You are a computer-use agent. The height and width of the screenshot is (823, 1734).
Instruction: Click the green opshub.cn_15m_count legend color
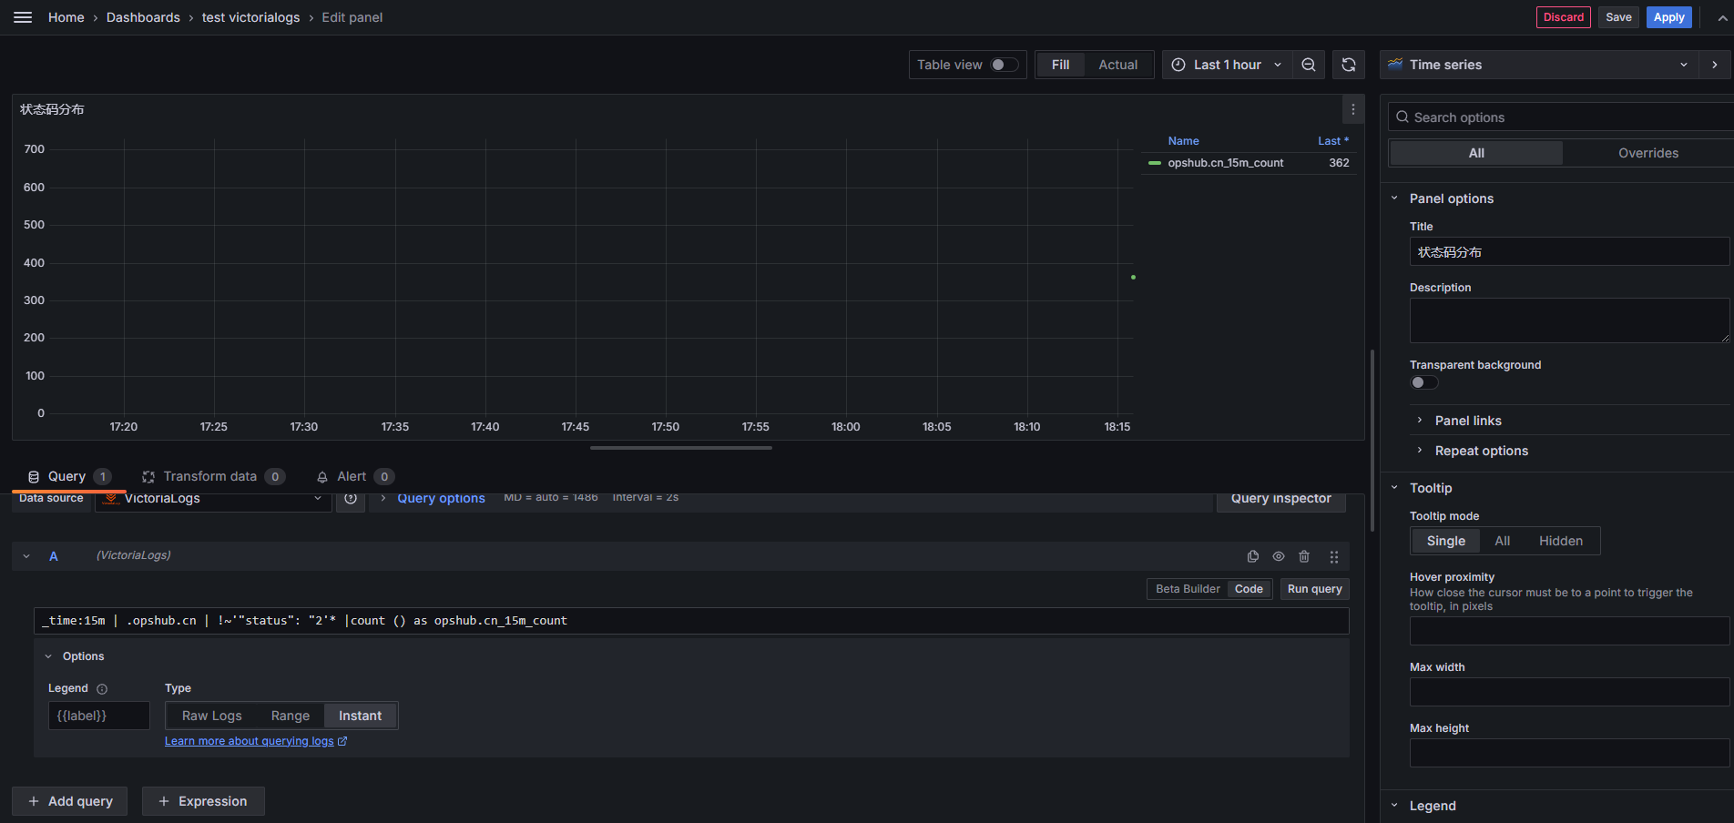pyautogui.click(x=1155, y=163)
